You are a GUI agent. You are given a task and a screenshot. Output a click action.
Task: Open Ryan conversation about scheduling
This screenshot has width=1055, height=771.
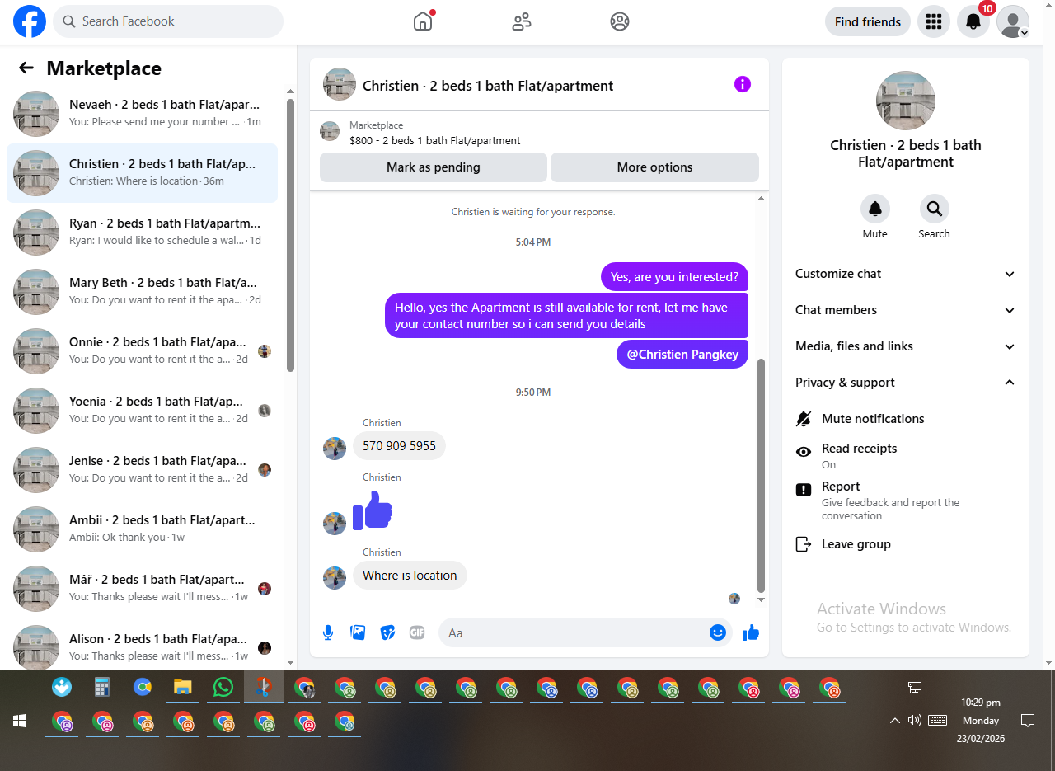(142, 233)
